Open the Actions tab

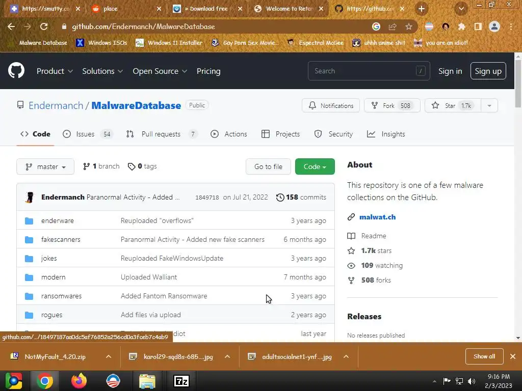coord(229,134)
